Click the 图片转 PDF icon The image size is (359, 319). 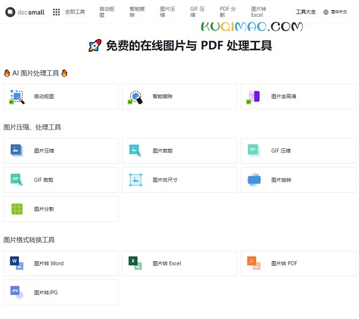click(x=254, y=263)
